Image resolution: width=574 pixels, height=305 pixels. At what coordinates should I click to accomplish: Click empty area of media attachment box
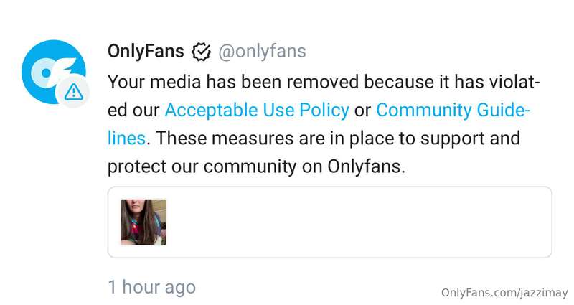coord(359,222)
